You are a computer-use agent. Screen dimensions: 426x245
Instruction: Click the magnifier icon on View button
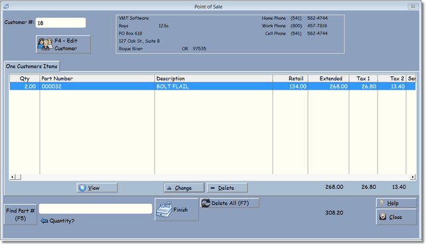pyautogui.click(x=82, y=188)
